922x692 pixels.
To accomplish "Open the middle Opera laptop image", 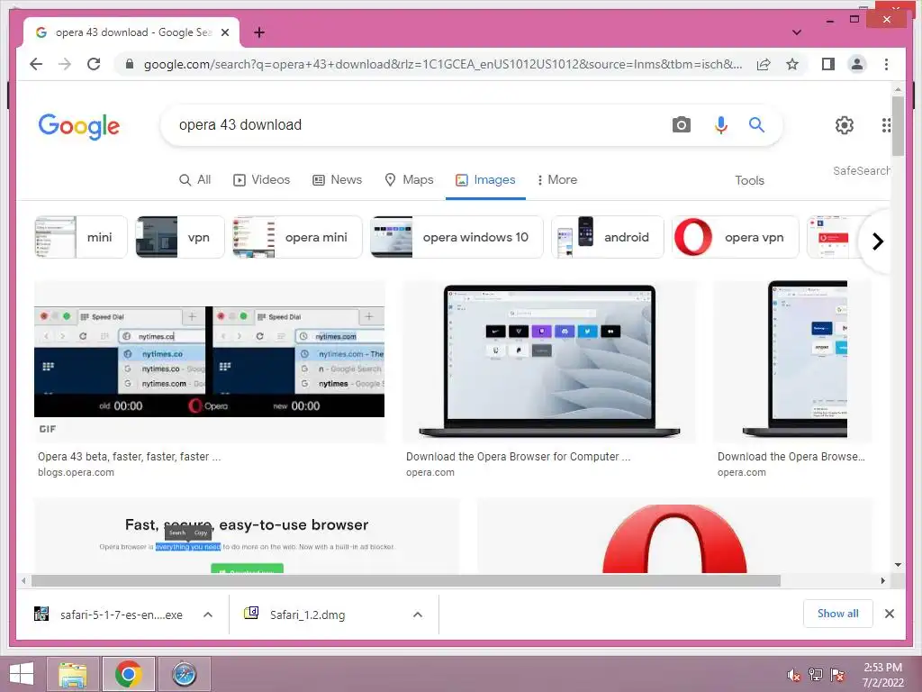I will (x=549, y=361).
